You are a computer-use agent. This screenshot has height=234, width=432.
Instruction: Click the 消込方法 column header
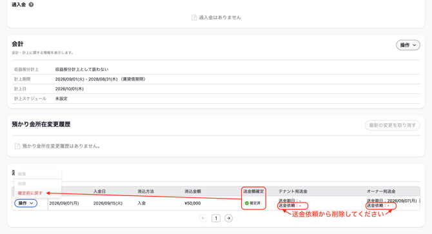tap(146, 191)
